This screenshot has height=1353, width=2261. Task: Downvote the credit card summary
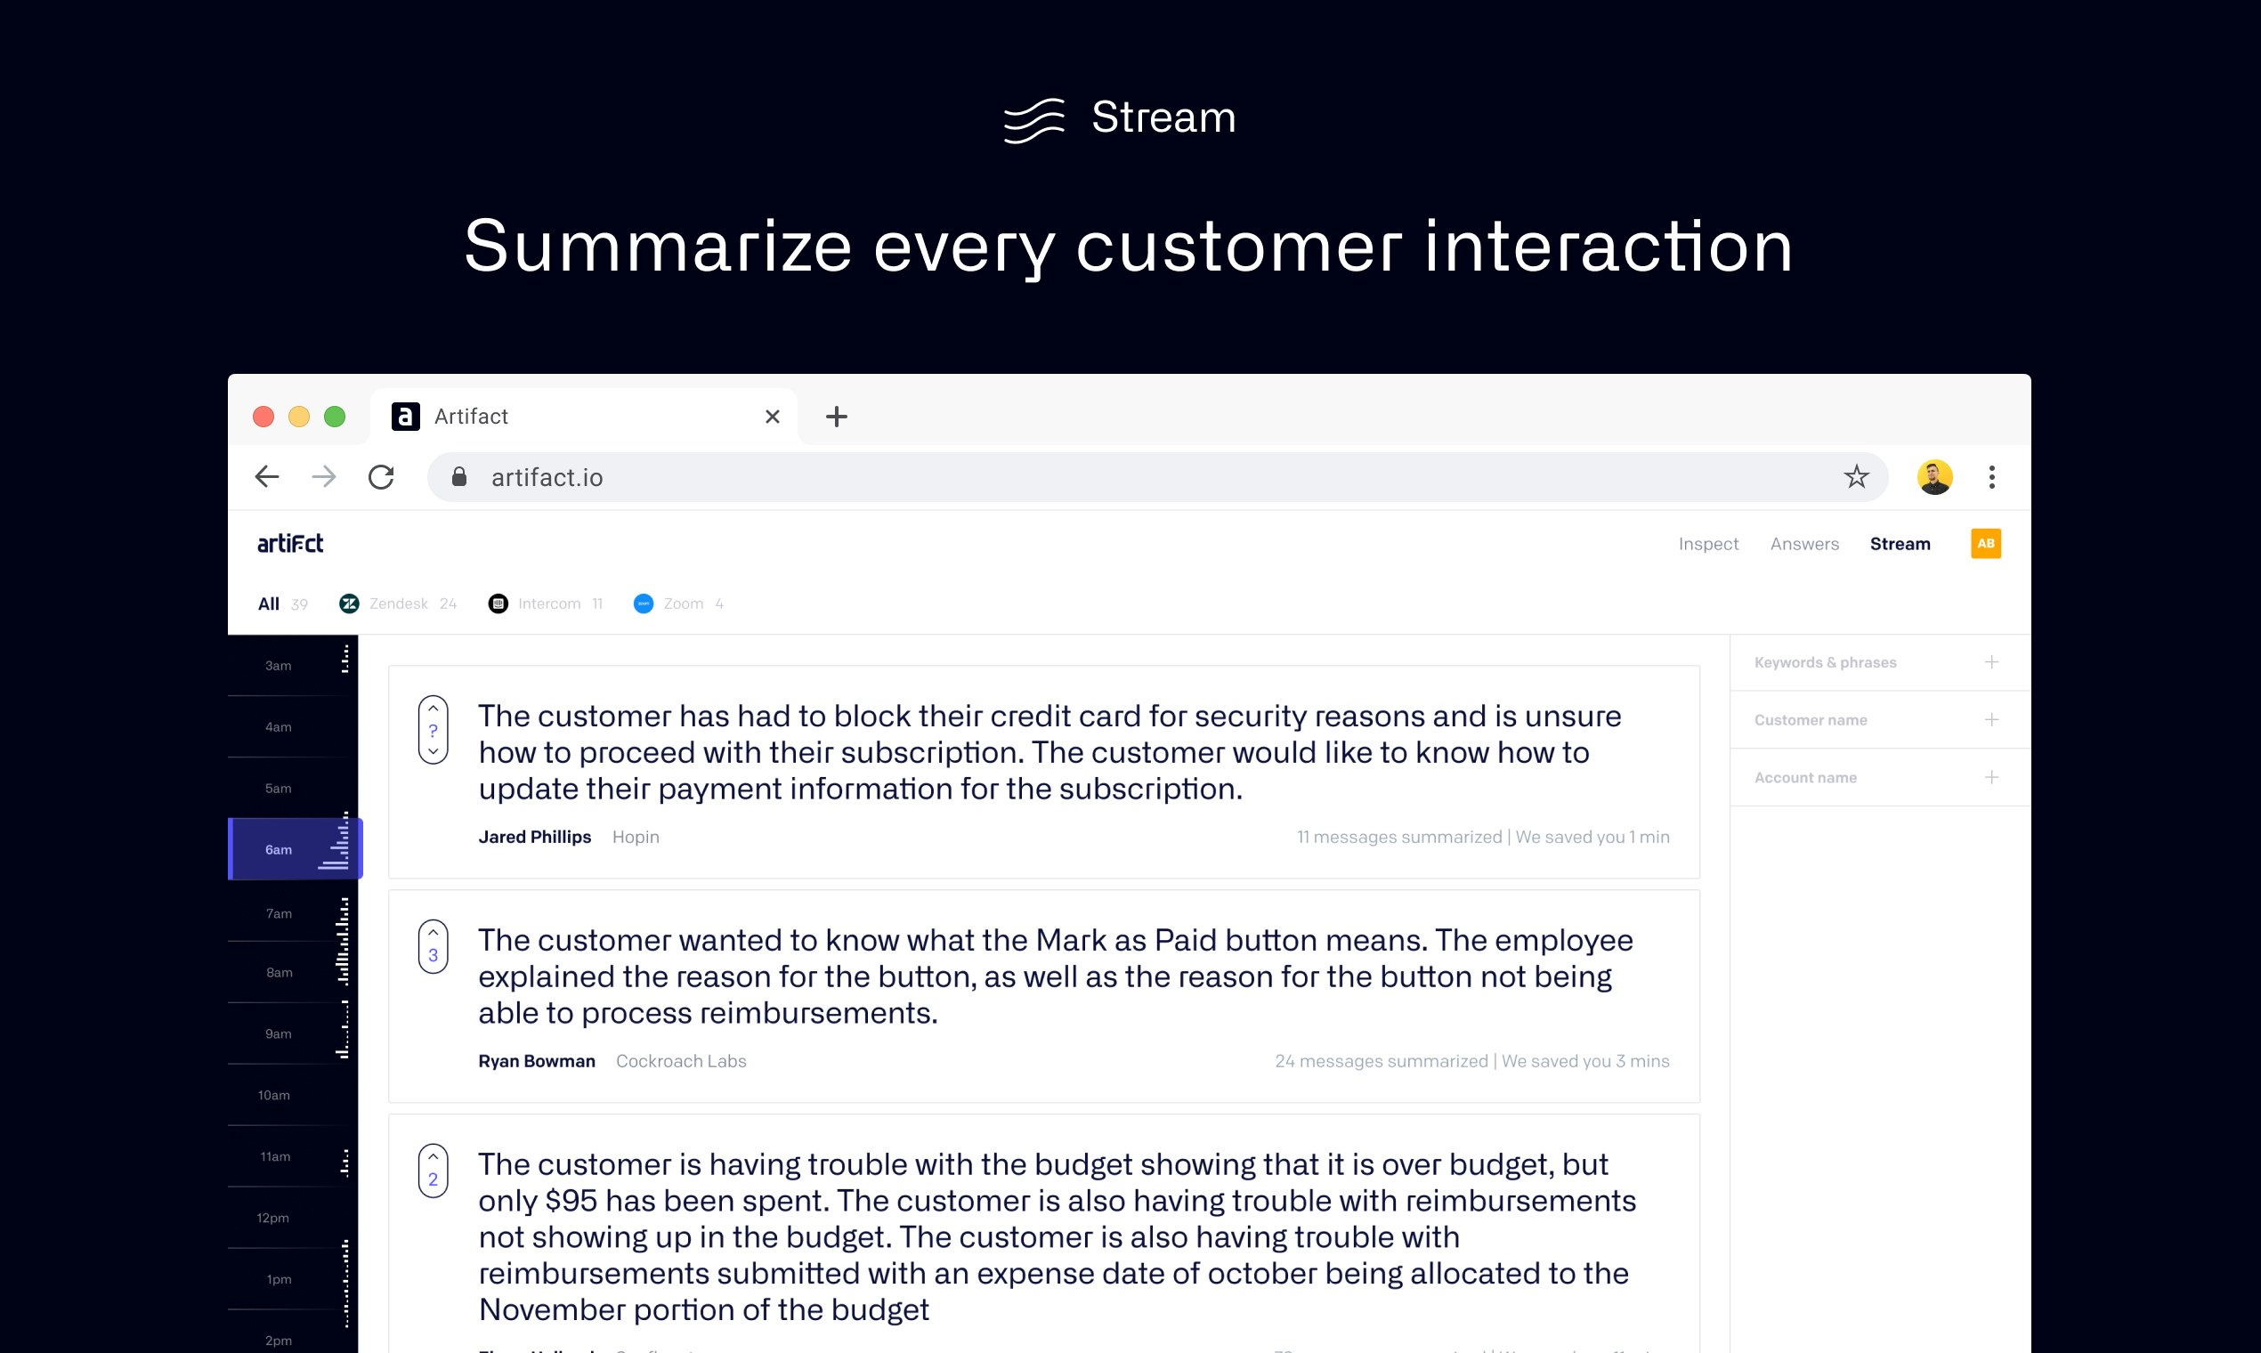click(x=433, y=751)
